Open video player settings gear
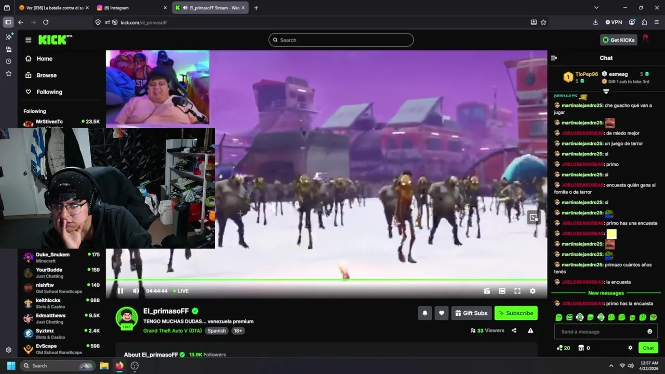The width and height of the screenshot is (665, 374). pyautogui.click(x=533, y=291)
